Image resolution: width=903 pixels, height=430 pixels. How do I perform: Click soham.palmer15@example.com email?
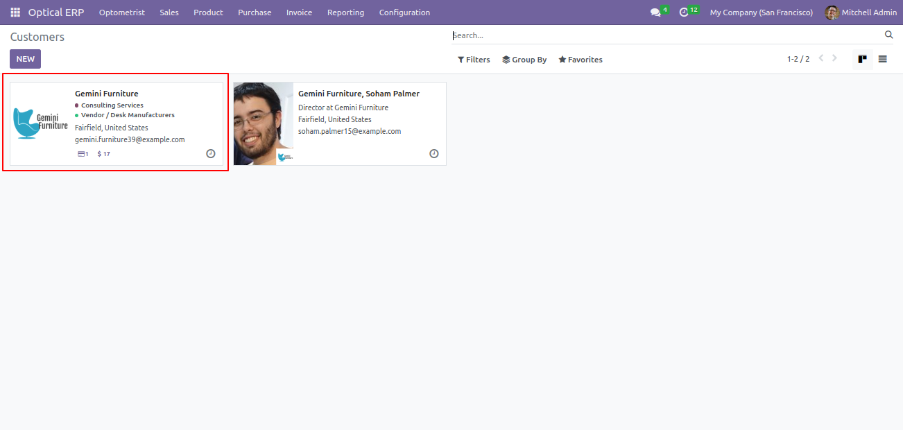pos(350,131)
